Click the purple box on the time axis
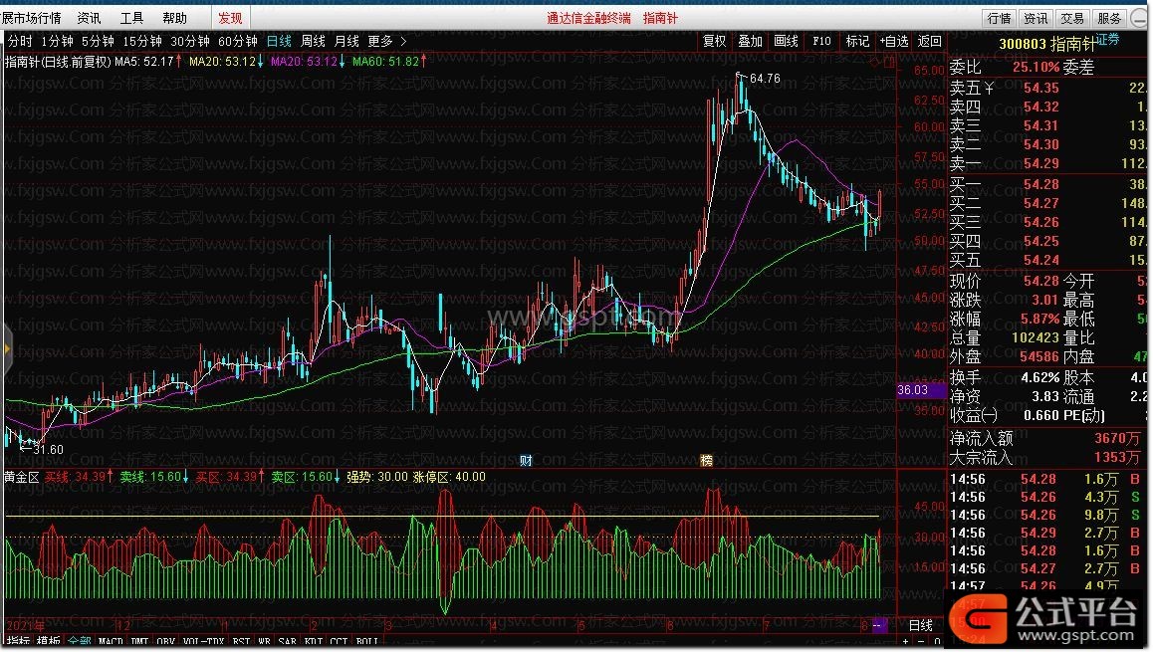 [879, 625]
